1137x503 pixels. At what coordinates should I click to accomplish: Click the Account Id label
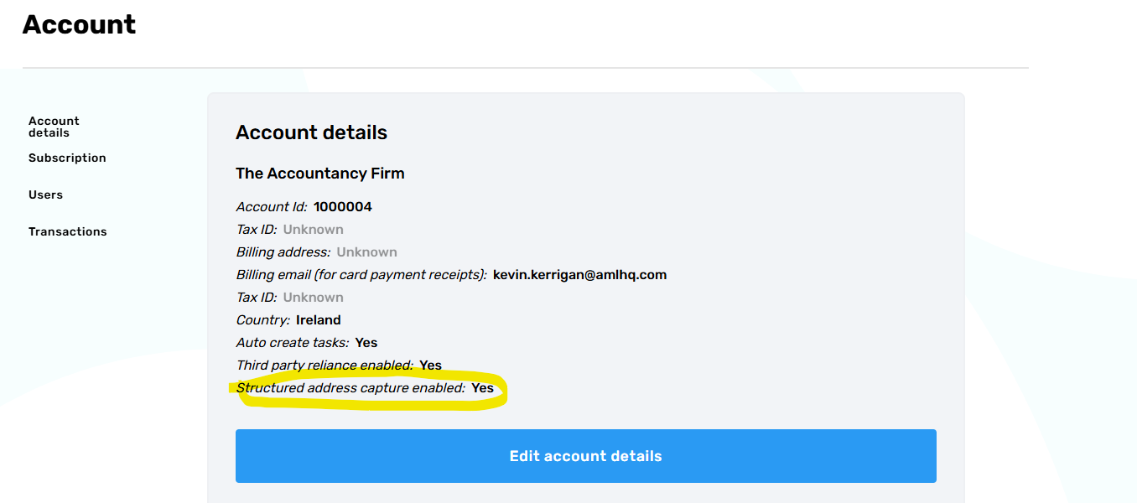[272, 207]
